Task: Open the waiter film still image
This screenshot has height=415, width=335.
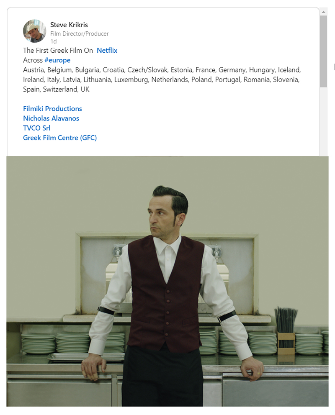Action: point(167,281)
